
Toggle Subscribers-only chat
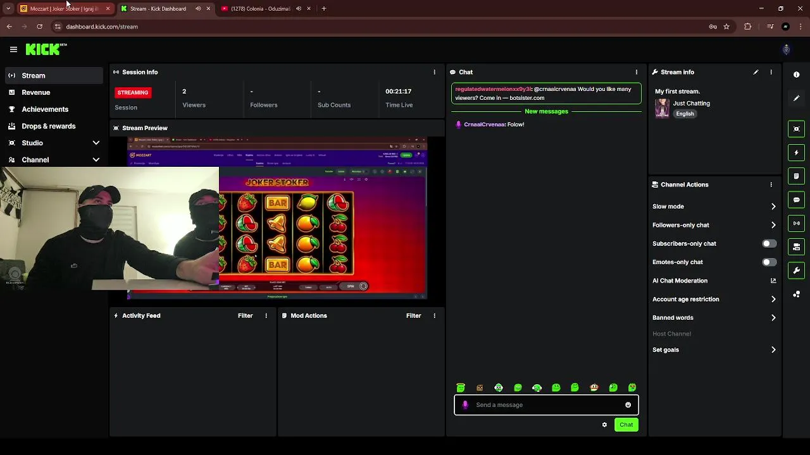(x=769, y=243)
